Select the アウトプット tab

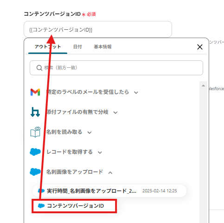pyautogui.click(x=48, y=47)
